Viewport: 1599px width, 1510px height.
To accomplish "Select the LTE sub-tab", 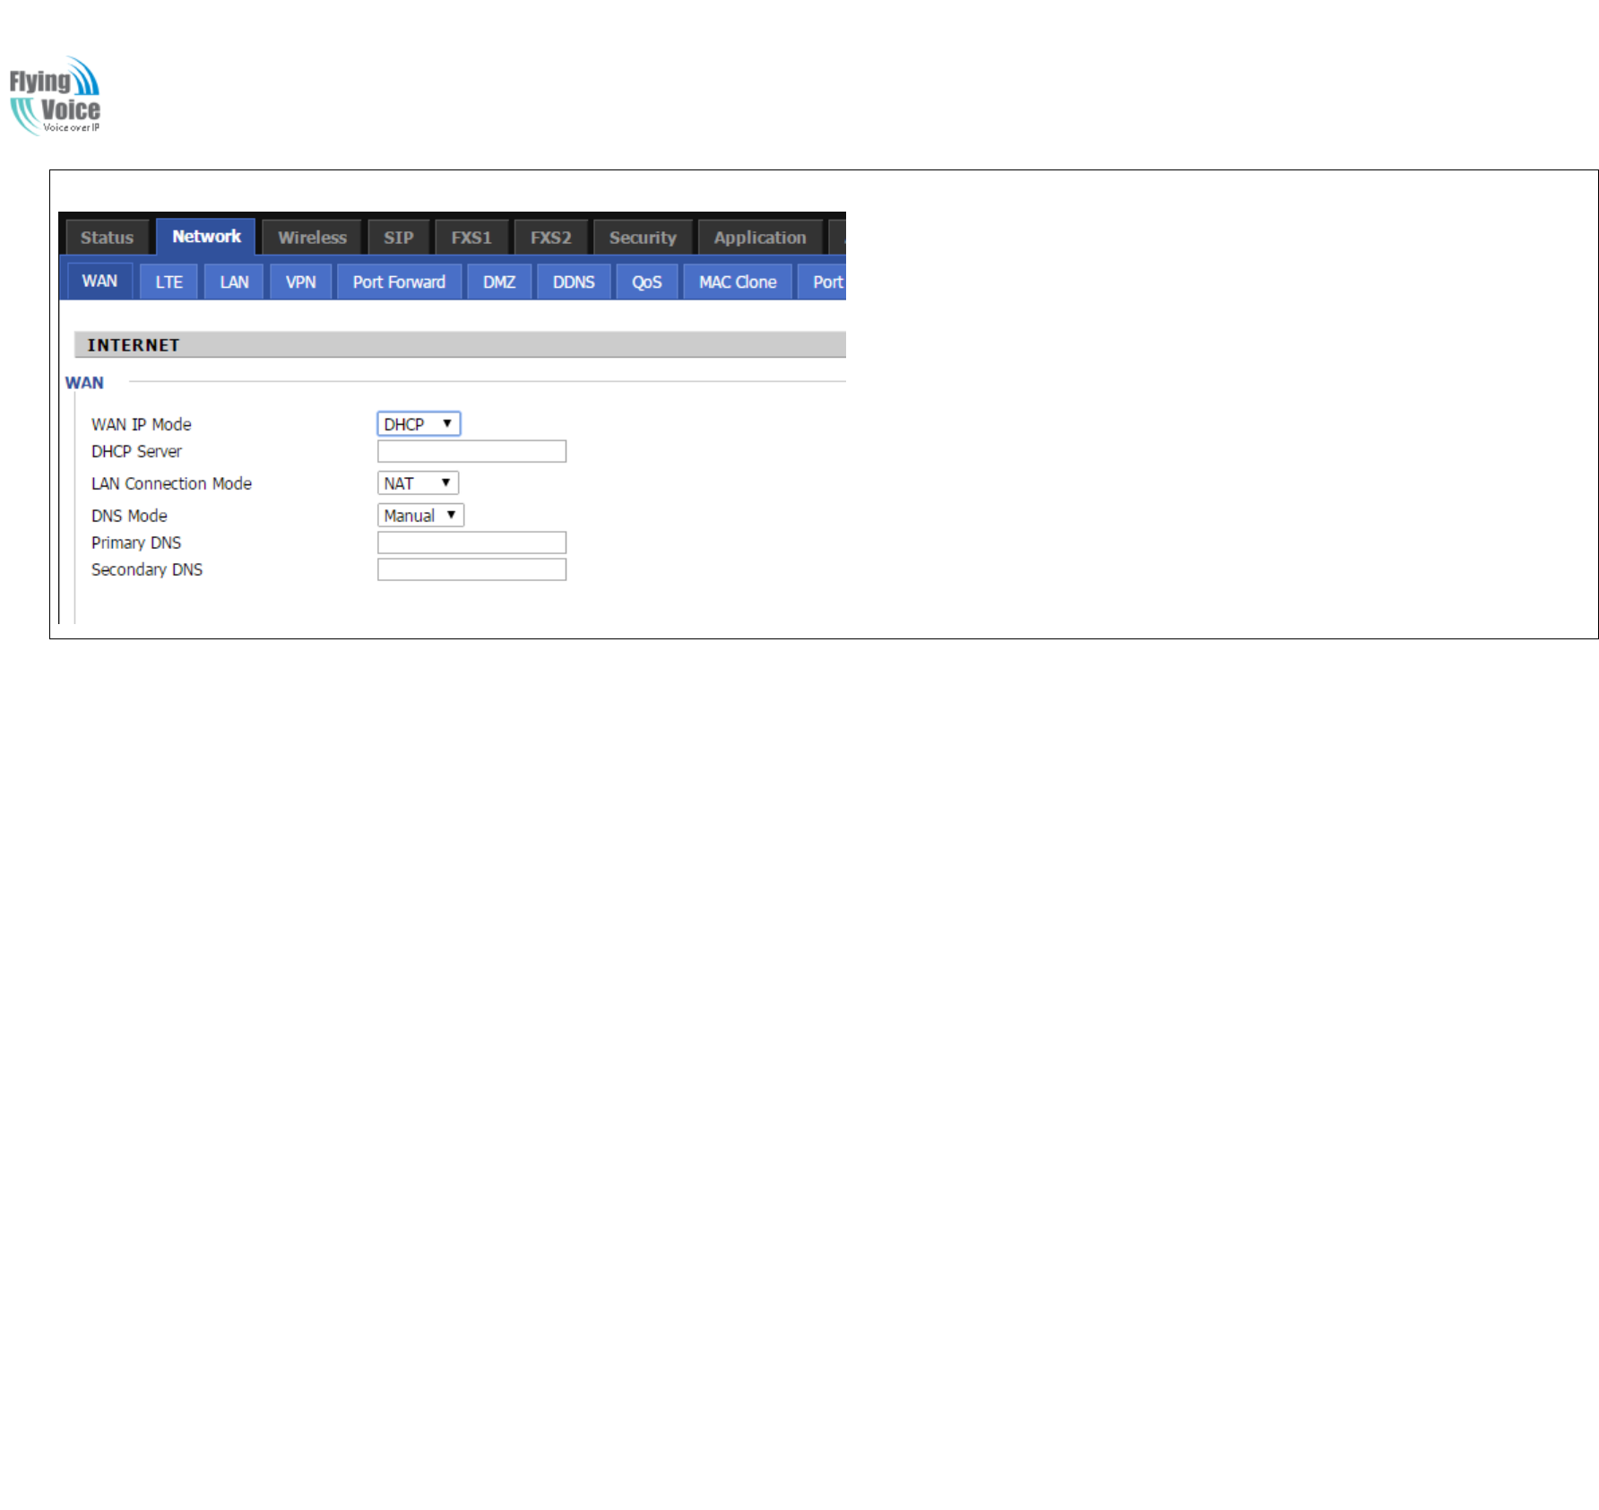I will click(169, 282).
